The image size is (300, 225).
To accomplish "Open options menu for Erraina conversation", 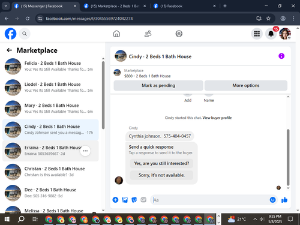I will [85, 151].
